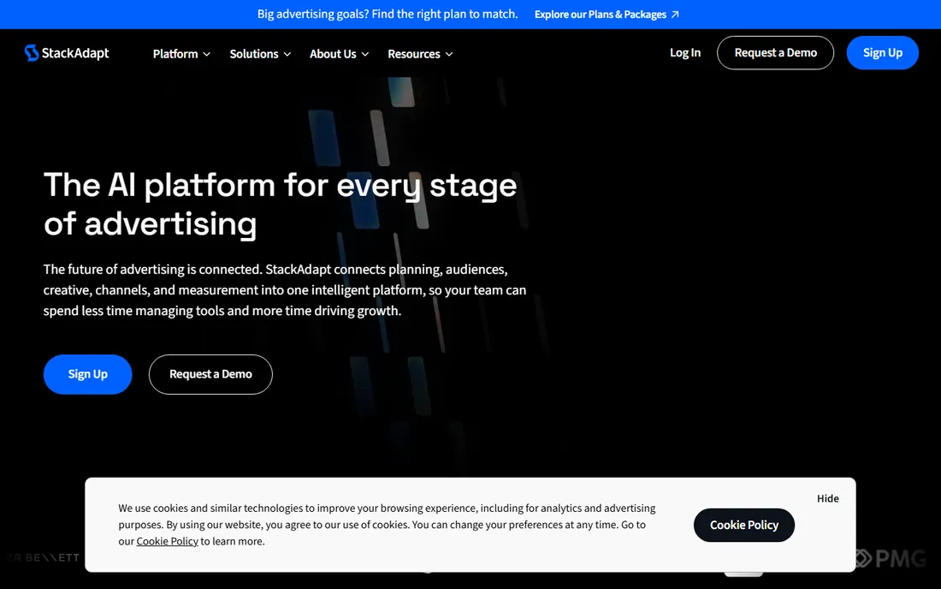The width and height of the screenshot is (941, 589).
Task: Click the banner text Big advertising goals
Action: (x=387, y=14)
